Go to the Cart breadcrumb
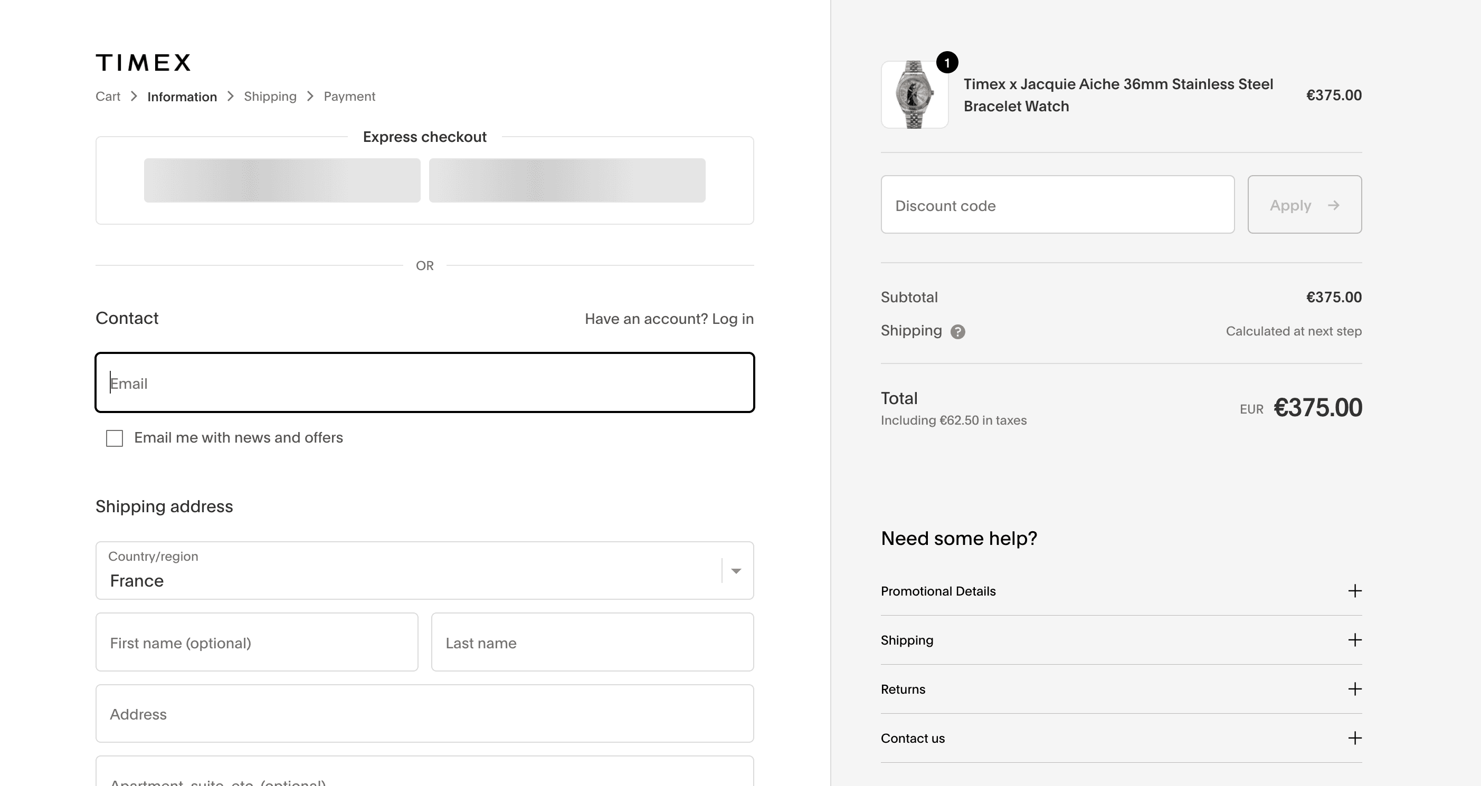 [x=108, y=97]
